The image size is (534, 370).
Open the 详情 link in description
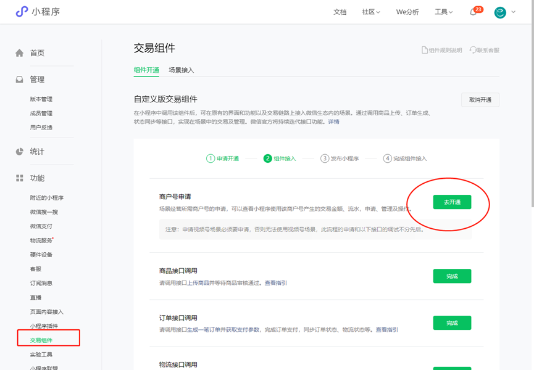[333, 122]
